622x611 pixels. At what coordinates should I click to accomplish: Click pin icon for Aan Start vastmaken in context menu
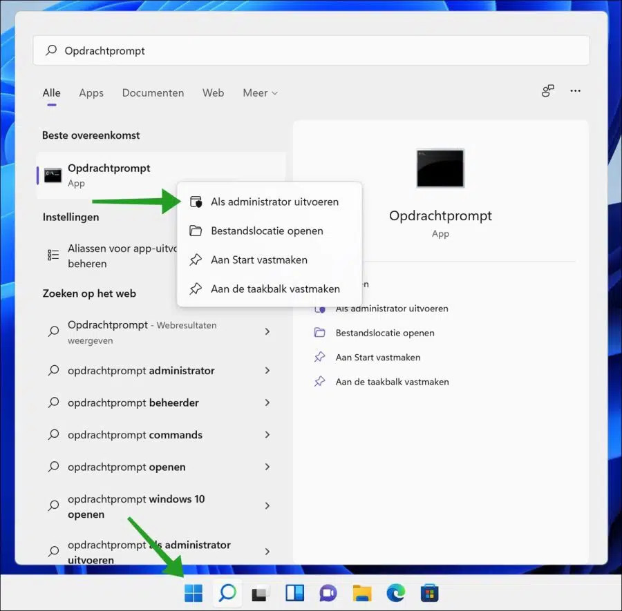196,260
